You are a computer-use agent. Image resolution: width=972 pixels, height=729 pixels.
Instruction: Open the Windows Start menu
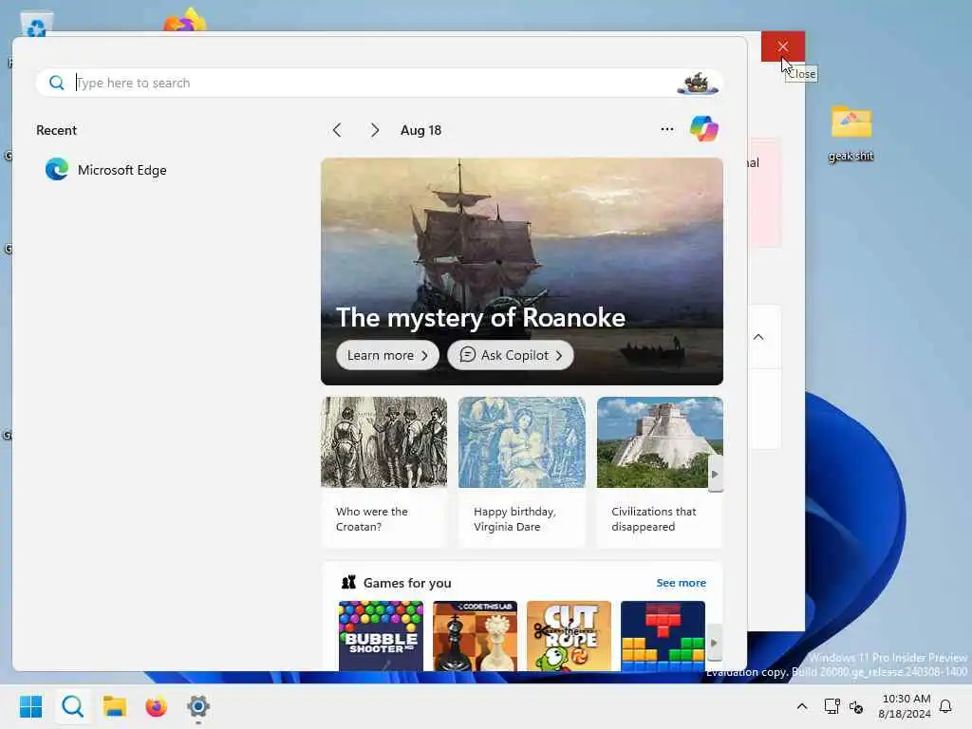click(x=30, y=706)
